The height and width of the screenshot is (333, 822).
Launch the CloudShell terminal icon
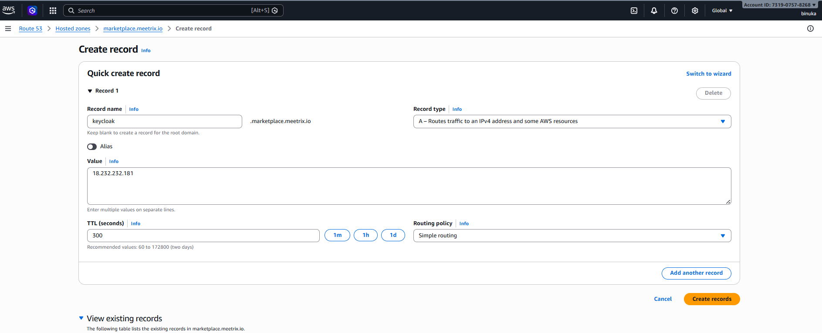click(x=634, y=10)
